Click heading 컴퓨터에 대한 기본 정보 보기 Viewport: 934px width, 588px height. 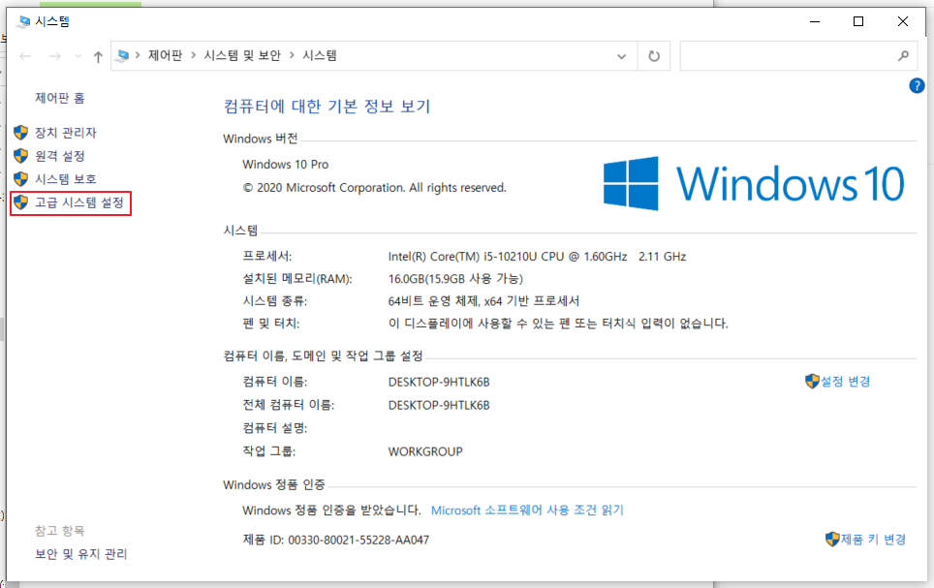(x=327, y=106)
